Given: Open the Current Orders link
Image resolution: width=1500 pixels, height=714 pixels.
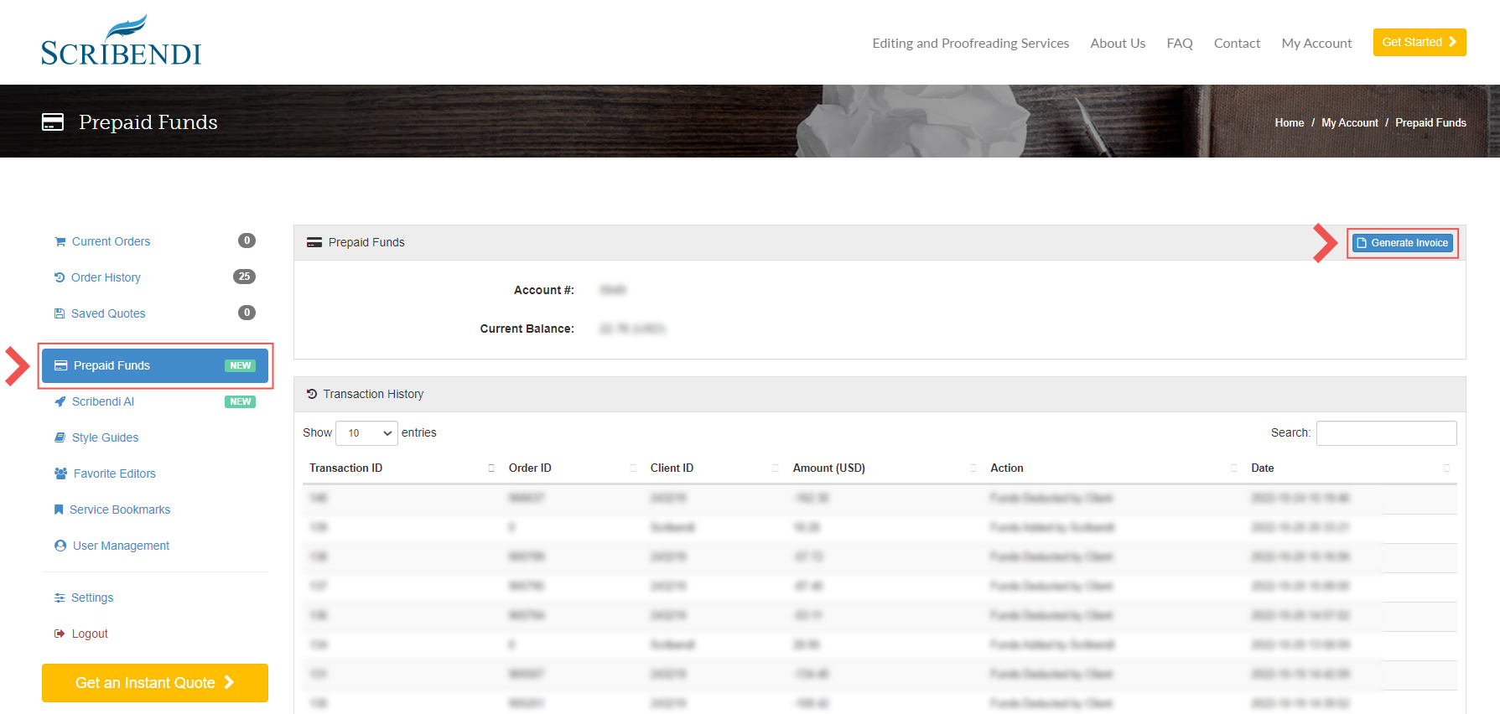Looking at the screenshot, I should pos(111,241).
